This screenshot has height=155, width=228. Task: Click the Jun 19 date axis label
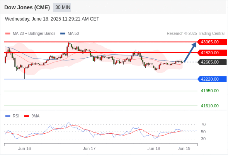coord(184,148)
